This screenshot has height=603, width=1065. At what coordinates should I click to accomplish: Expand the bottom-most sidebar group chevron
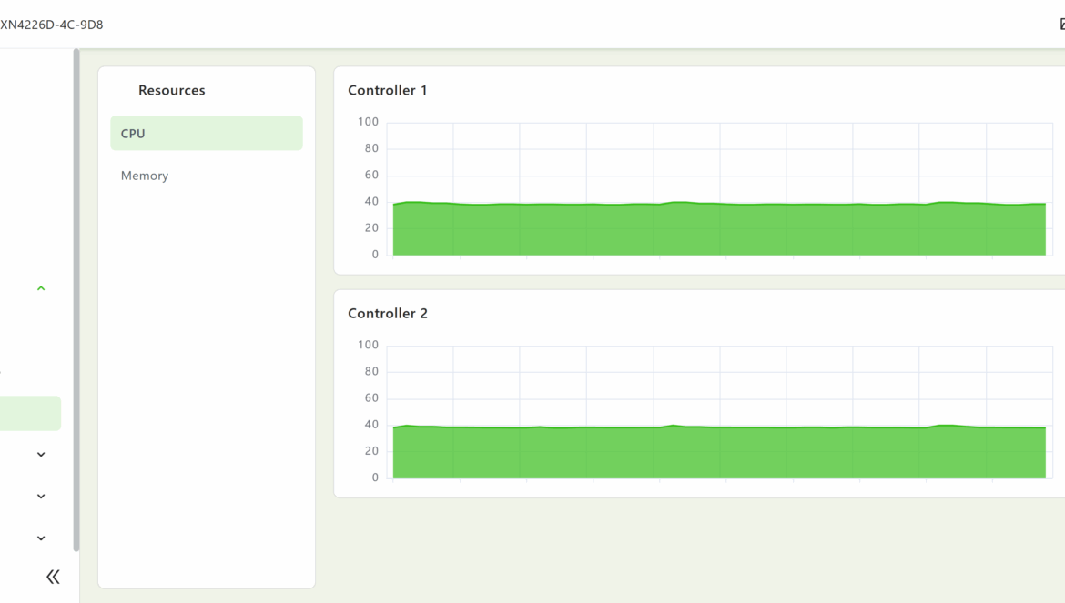41,538
